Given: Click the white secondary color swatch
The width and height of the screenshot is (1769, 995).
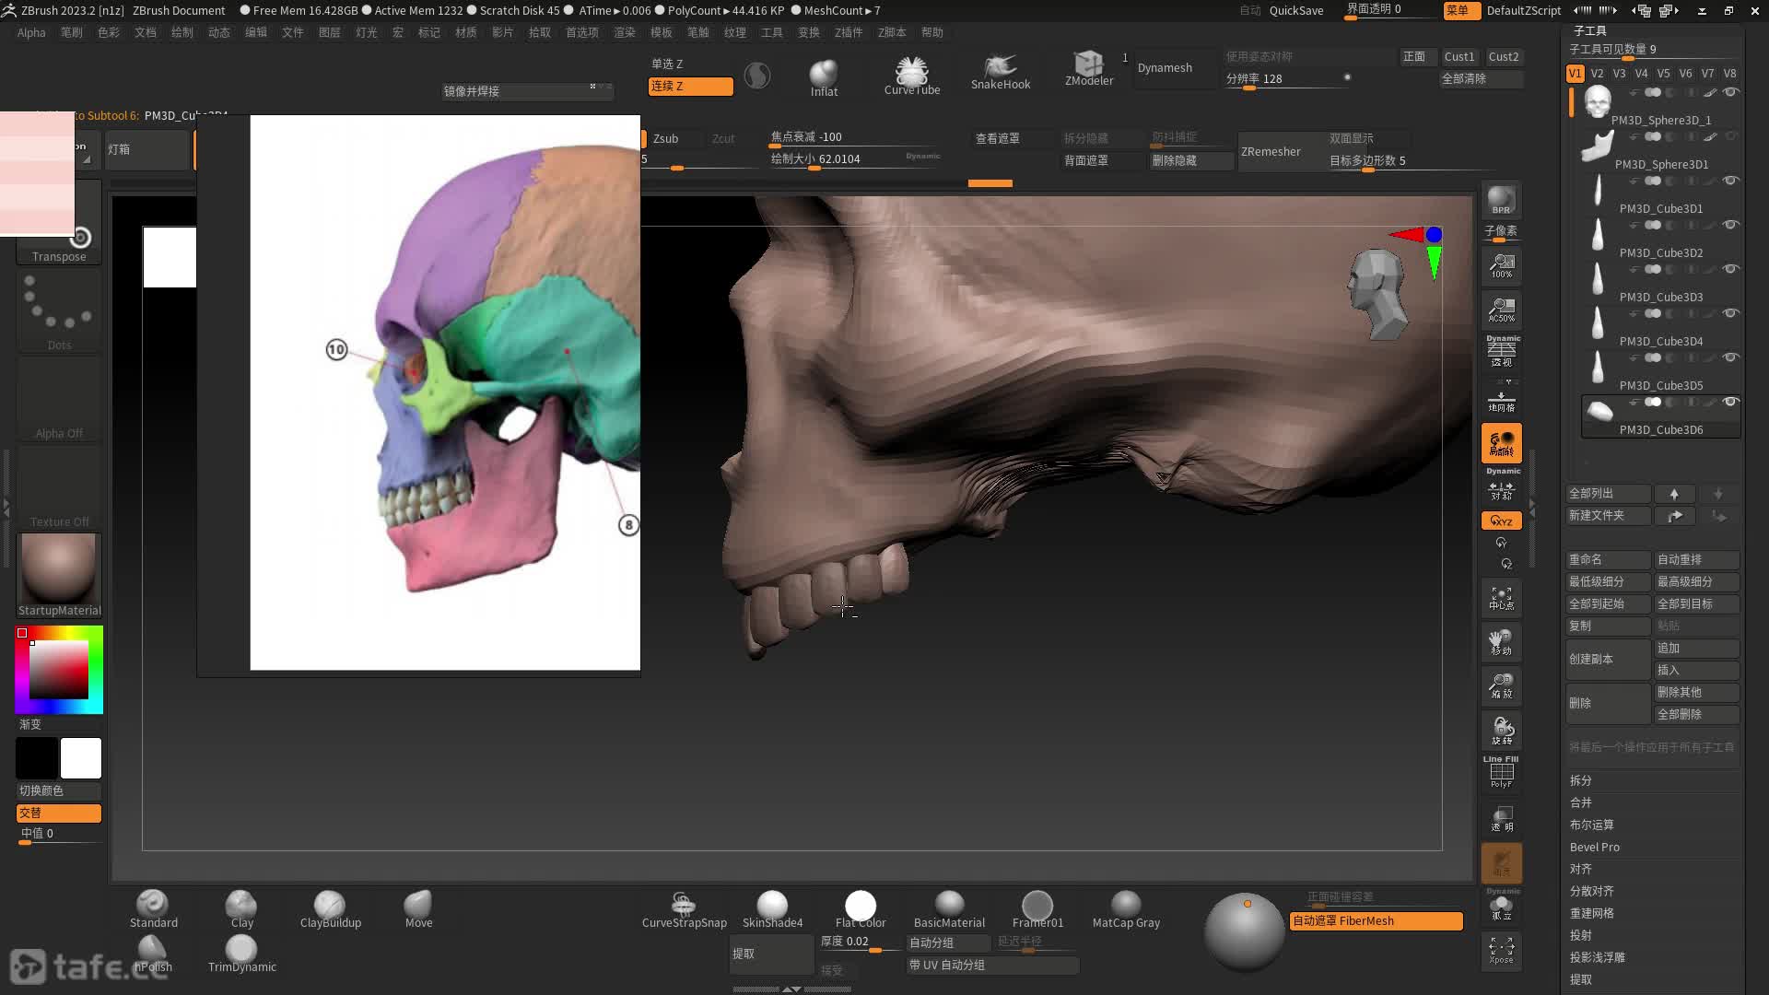Looking at the screenshot, I should pos(81,758).
